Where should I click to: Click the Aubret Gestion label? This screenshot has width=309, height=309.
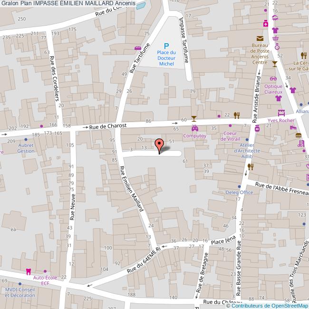coord(26,147)
